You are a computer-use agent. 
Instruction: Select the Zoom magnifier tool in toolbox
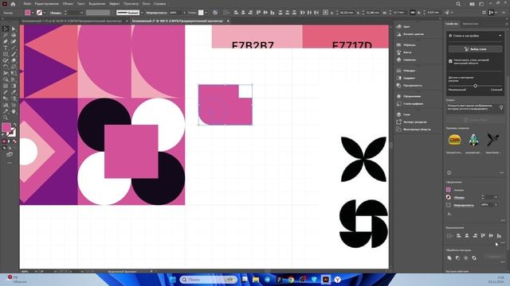(x=6, y=118)
